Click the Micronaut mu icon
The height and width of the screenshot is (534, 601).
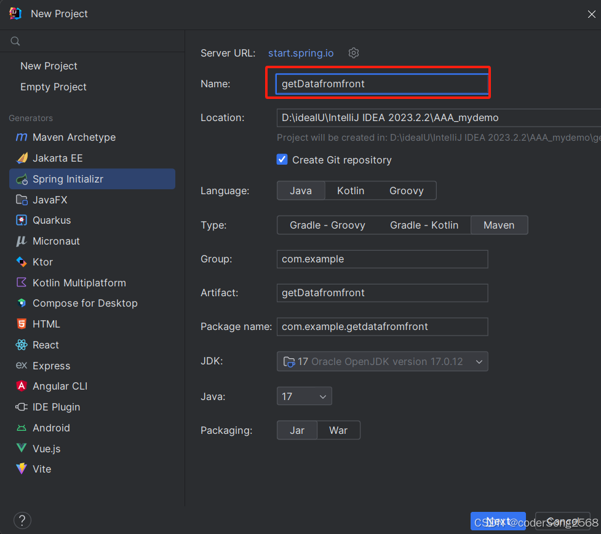tap(22, 241)
